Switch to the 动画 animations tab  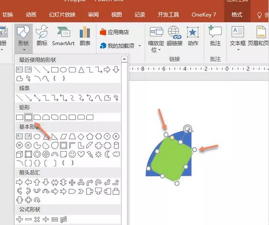click(31, 14)
